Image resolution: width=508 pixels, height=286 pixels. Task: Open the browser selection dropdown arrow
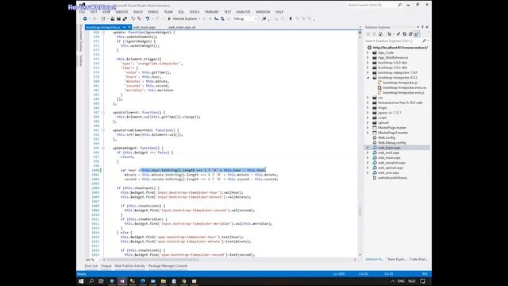[x=199, y=19]
